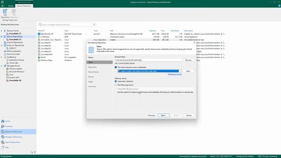The height and width of the screenshot is (158, 281).
Task: Collapse the SureBackup tree node
Action: pyautogui.click(x=2, y=57)
